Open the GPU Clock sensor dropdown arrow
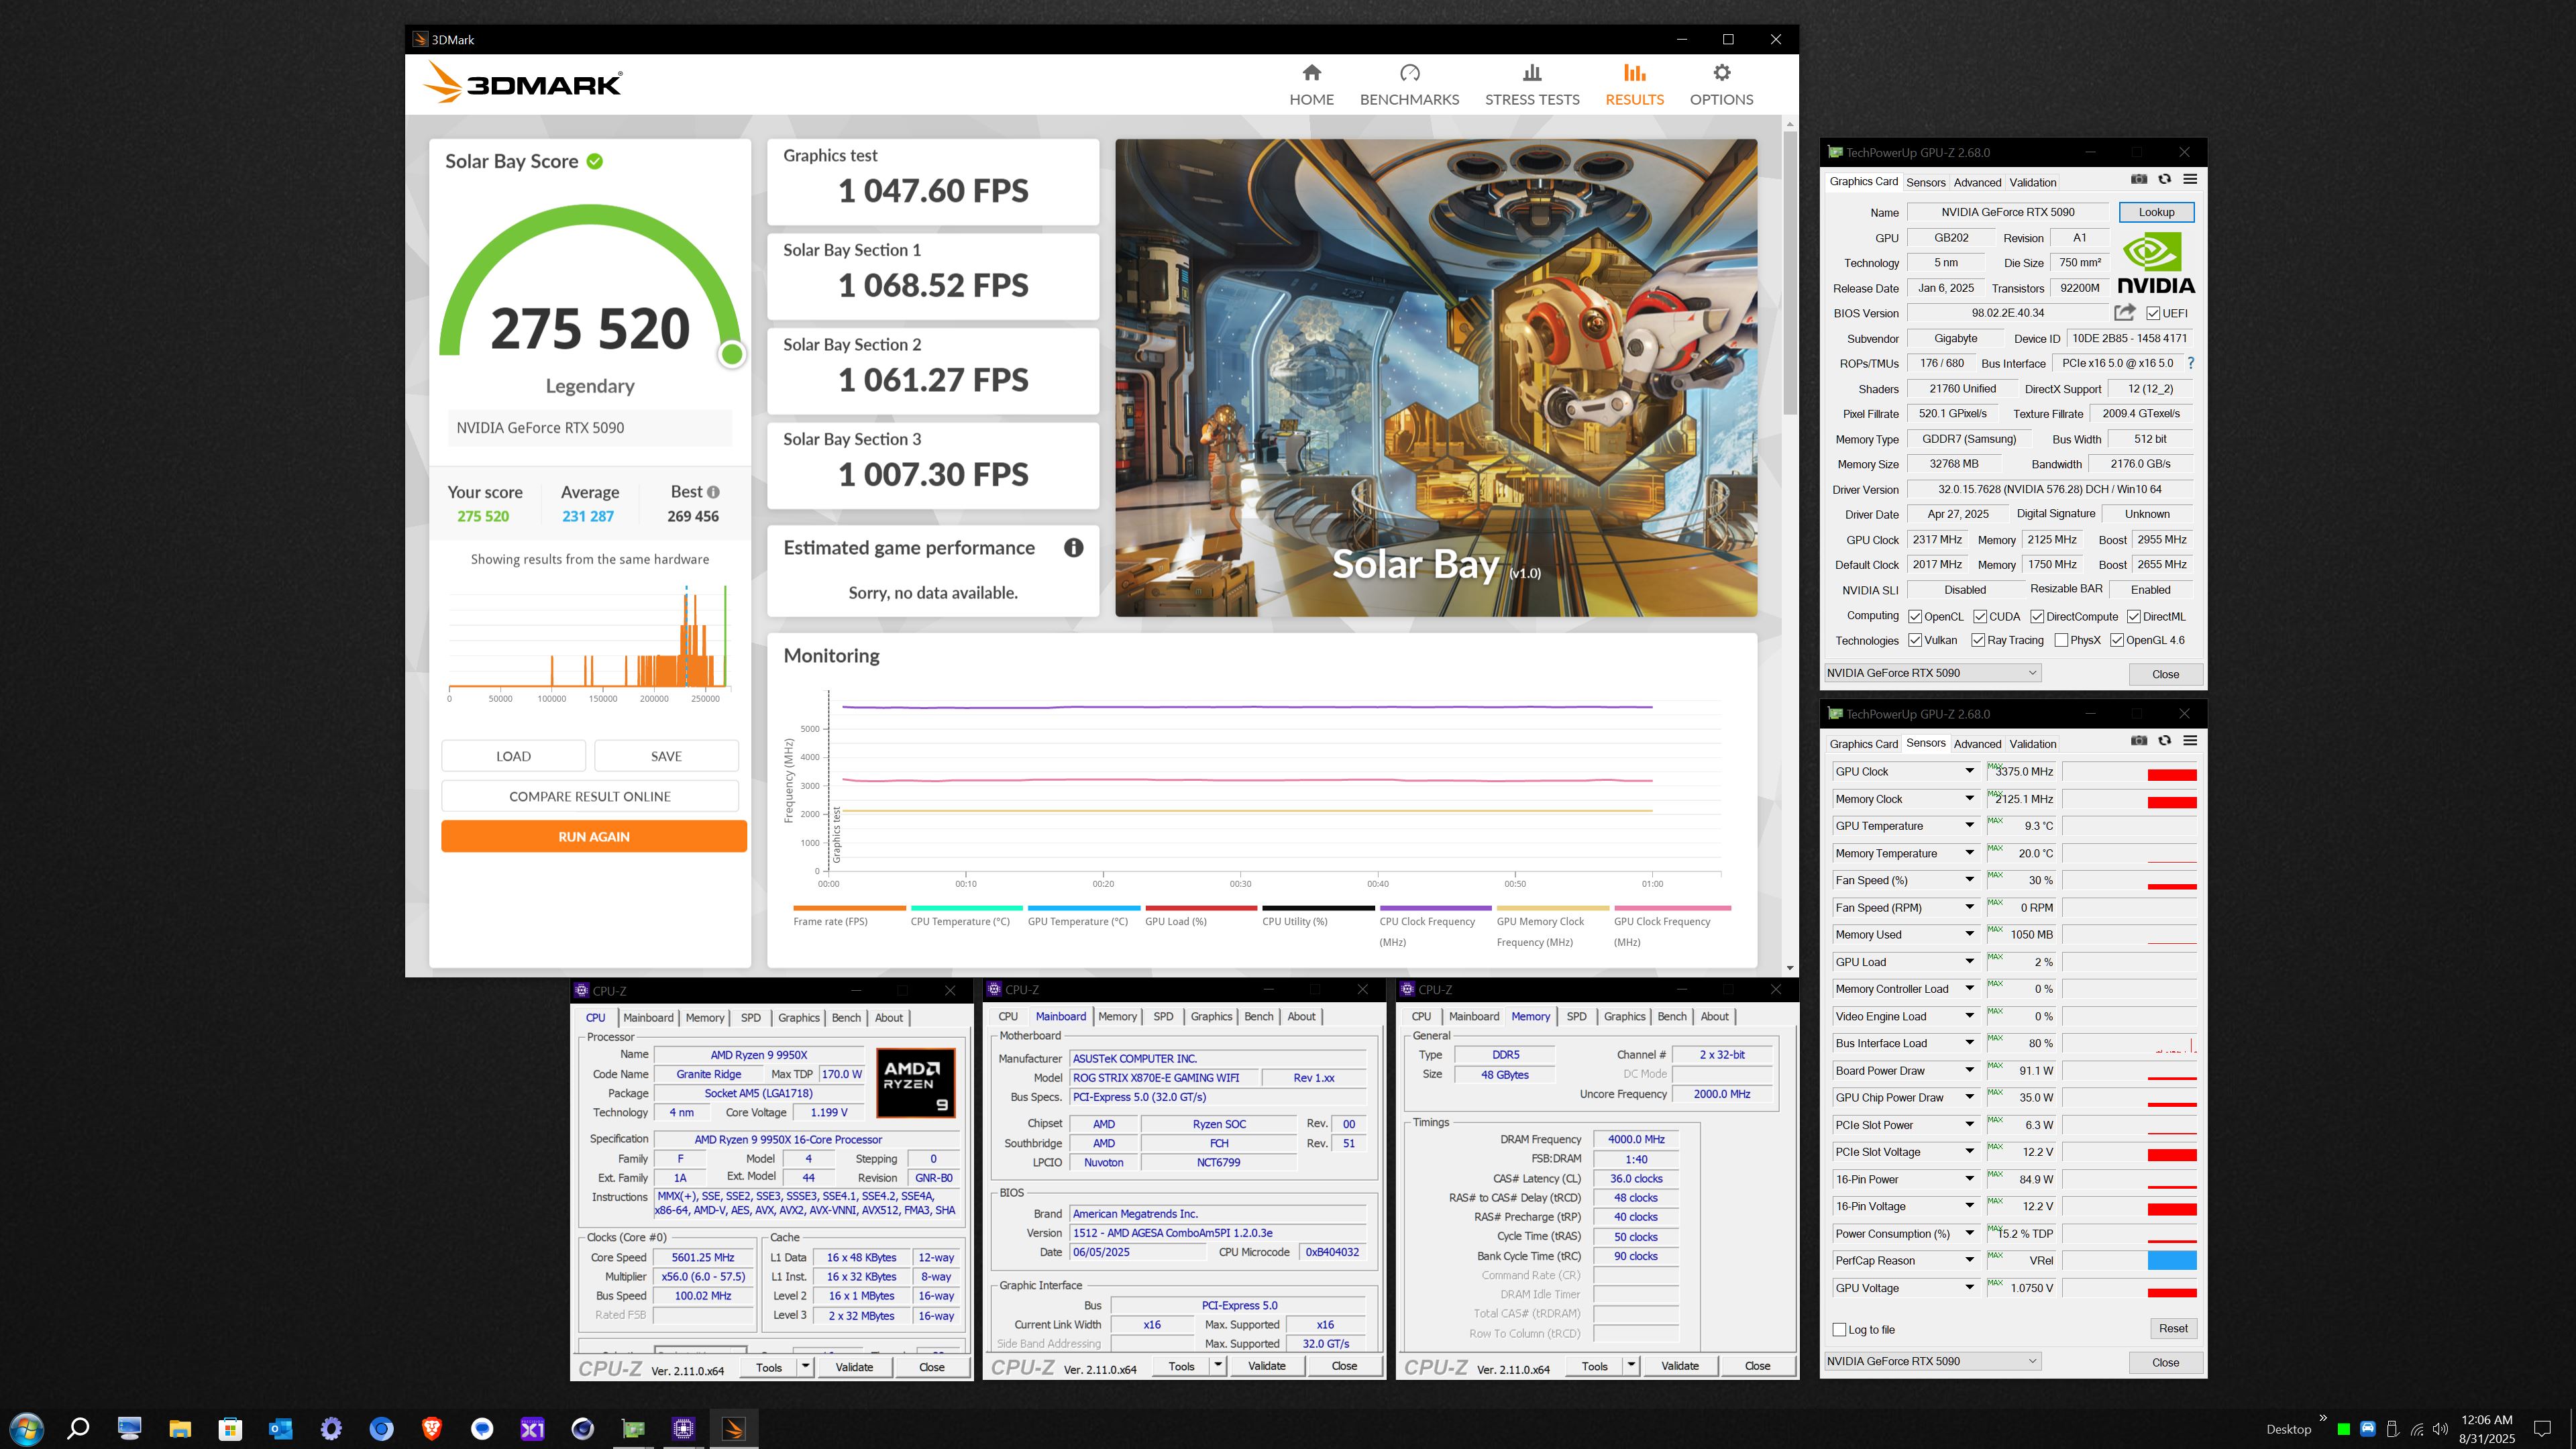 pos(1969,771)
